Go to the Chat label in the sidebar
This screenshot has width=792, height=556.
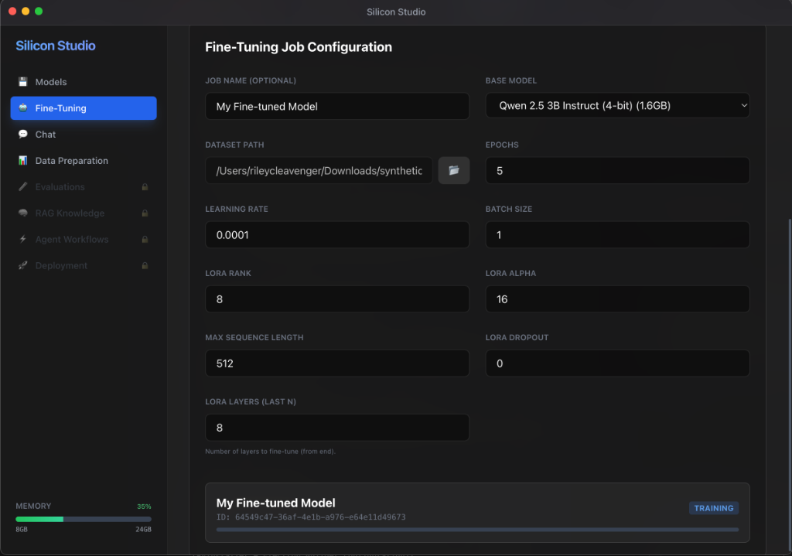[46, 135]
